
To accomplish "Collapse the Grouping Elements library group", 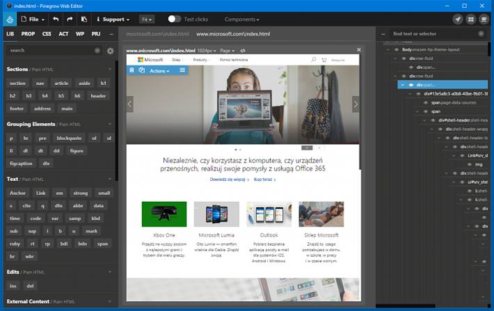I will pos(110,124).
